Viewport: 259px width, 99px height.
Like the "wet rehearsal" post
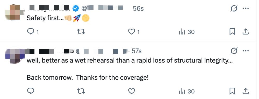(x=132, y=91)
